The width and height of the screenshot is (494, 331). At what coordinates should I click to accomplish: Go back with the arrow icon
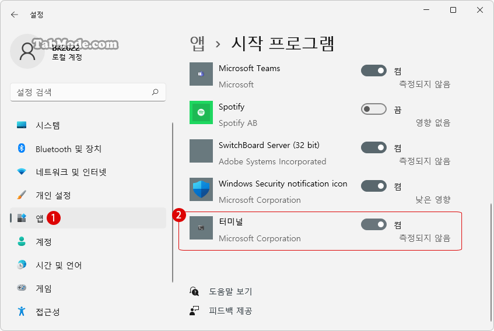pyautogui.click(x=15, y=15)
